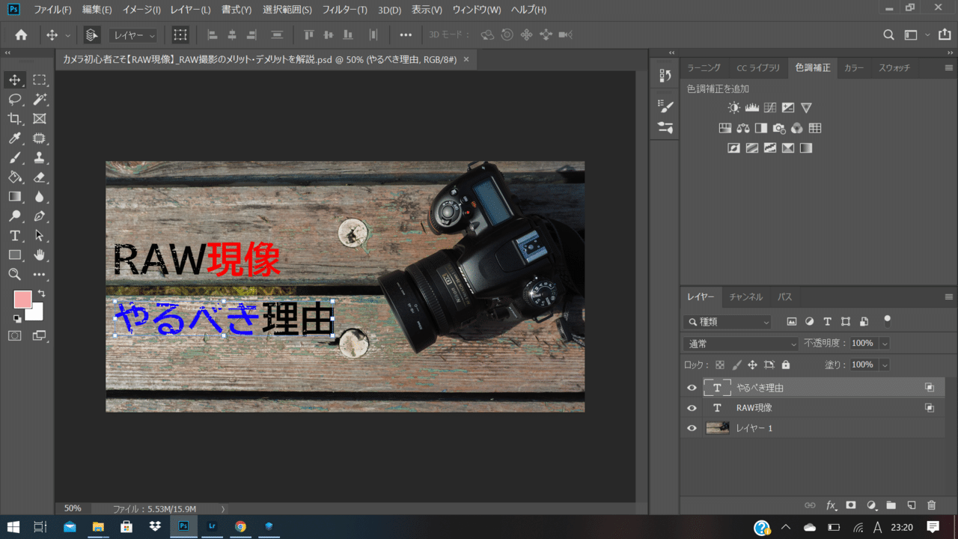The height and width of the screenshot is (539, 958).
Task: Open the ファイル(F) menu
Action: pyautogui.click(x=53, y=10)
